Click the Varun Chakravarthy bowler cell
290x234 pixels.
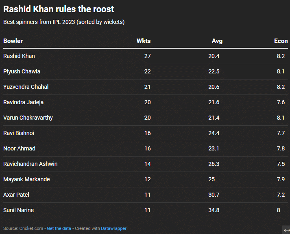click(28, 118)
